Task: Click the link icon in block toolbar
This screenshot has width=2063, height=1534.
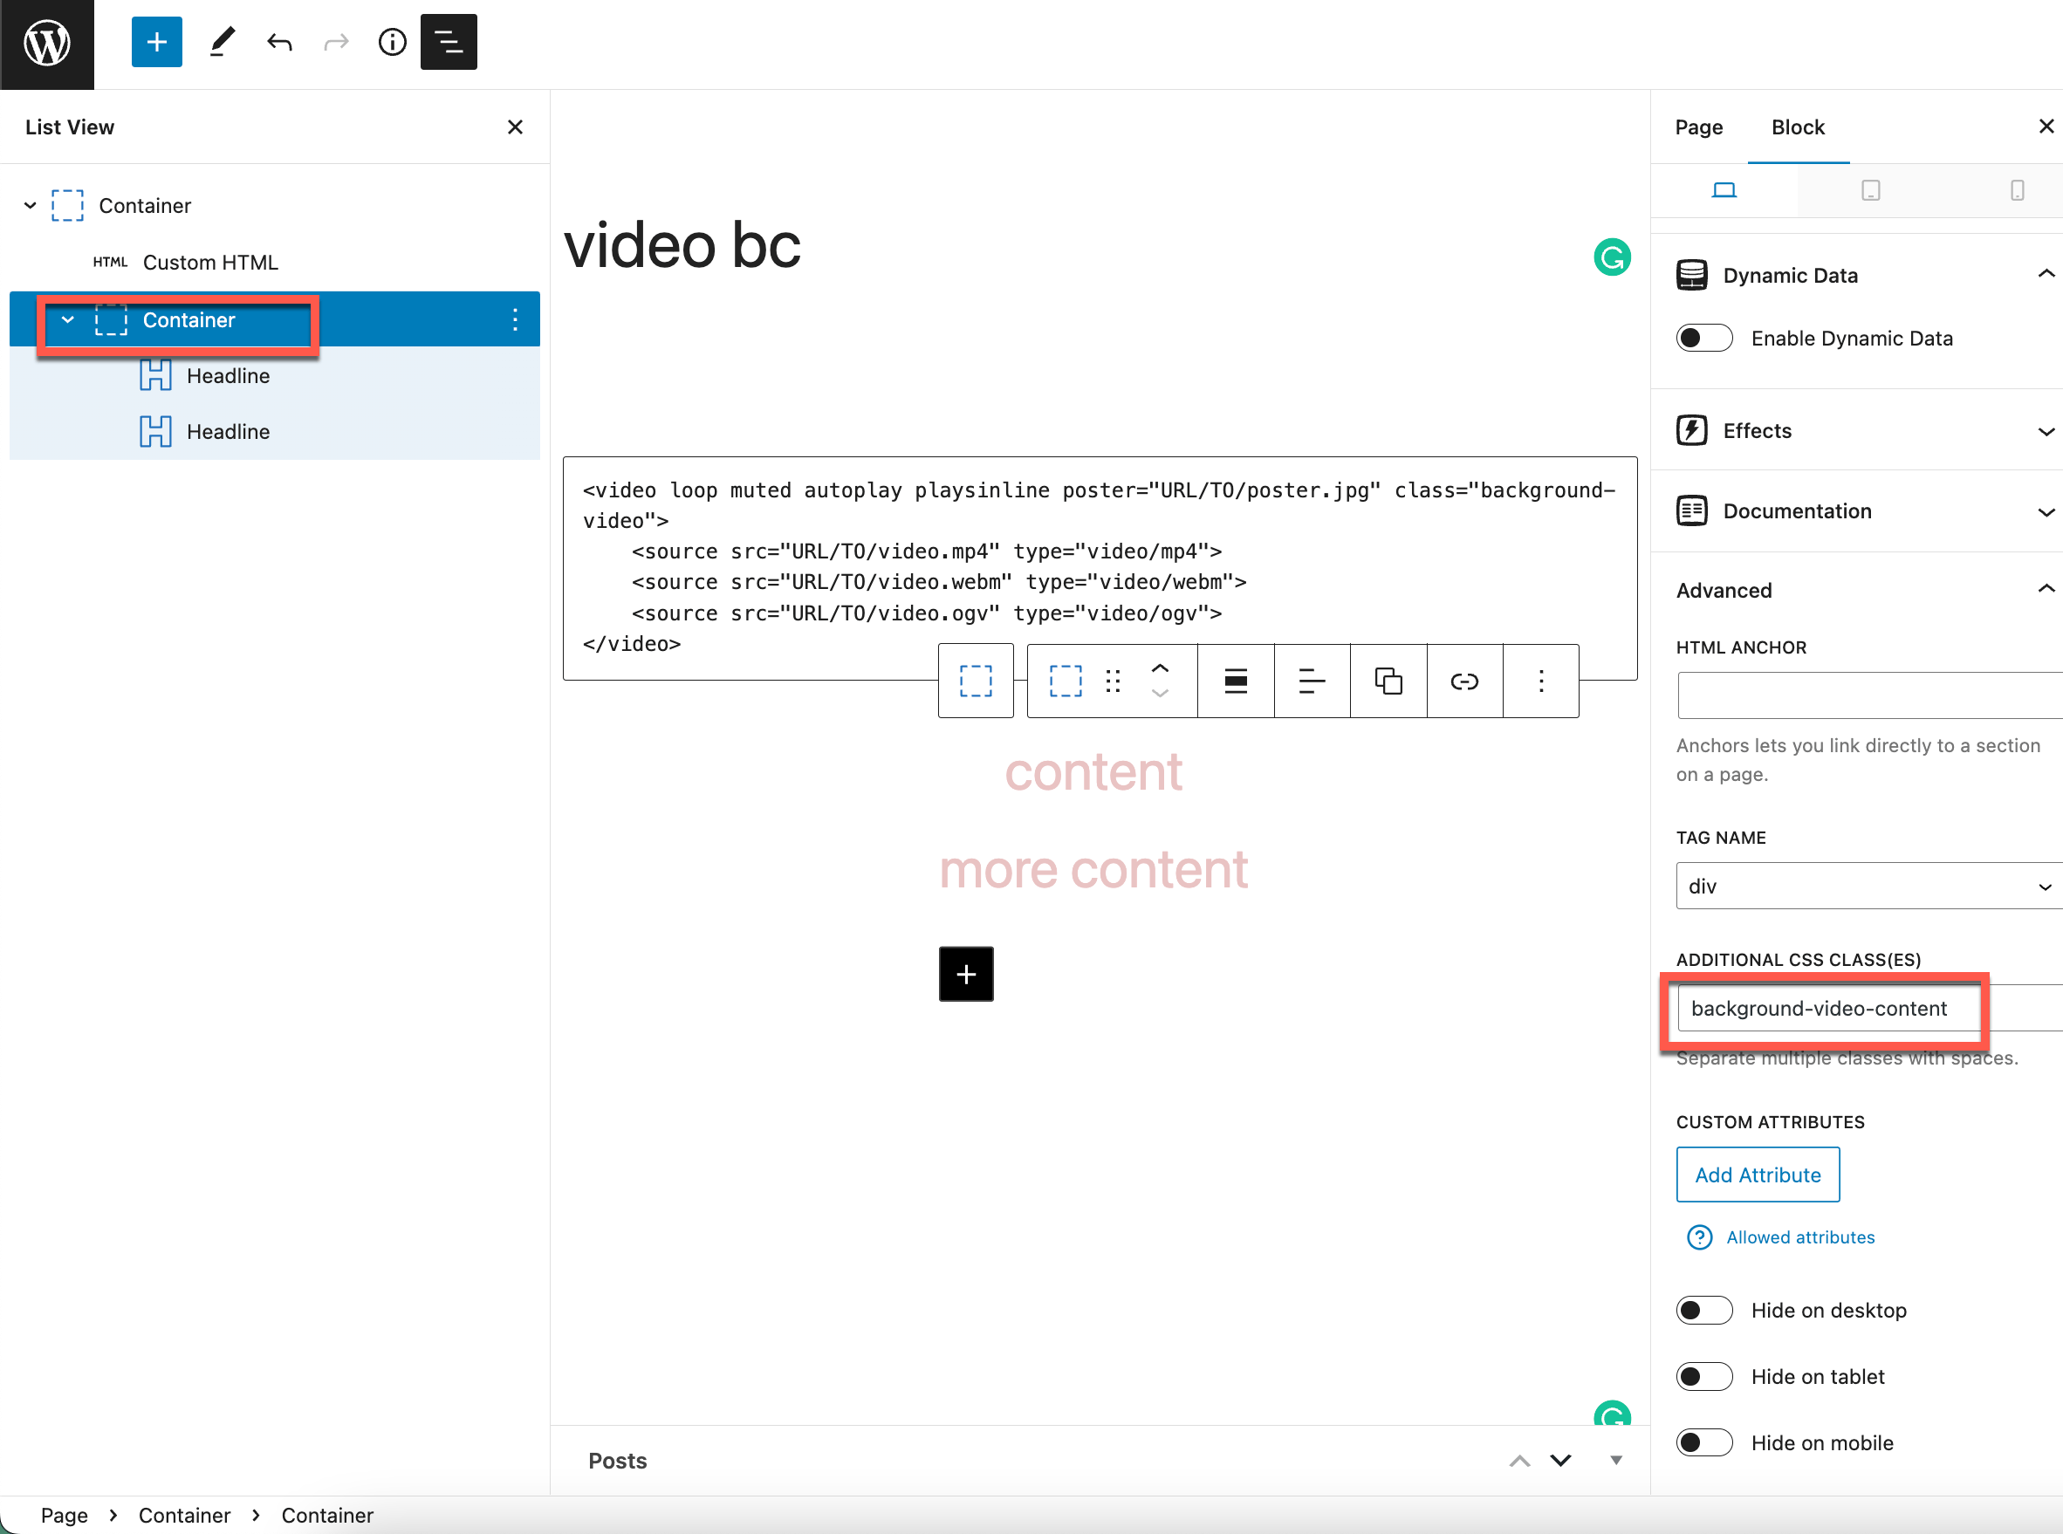Action: [x=1464, y=681]
